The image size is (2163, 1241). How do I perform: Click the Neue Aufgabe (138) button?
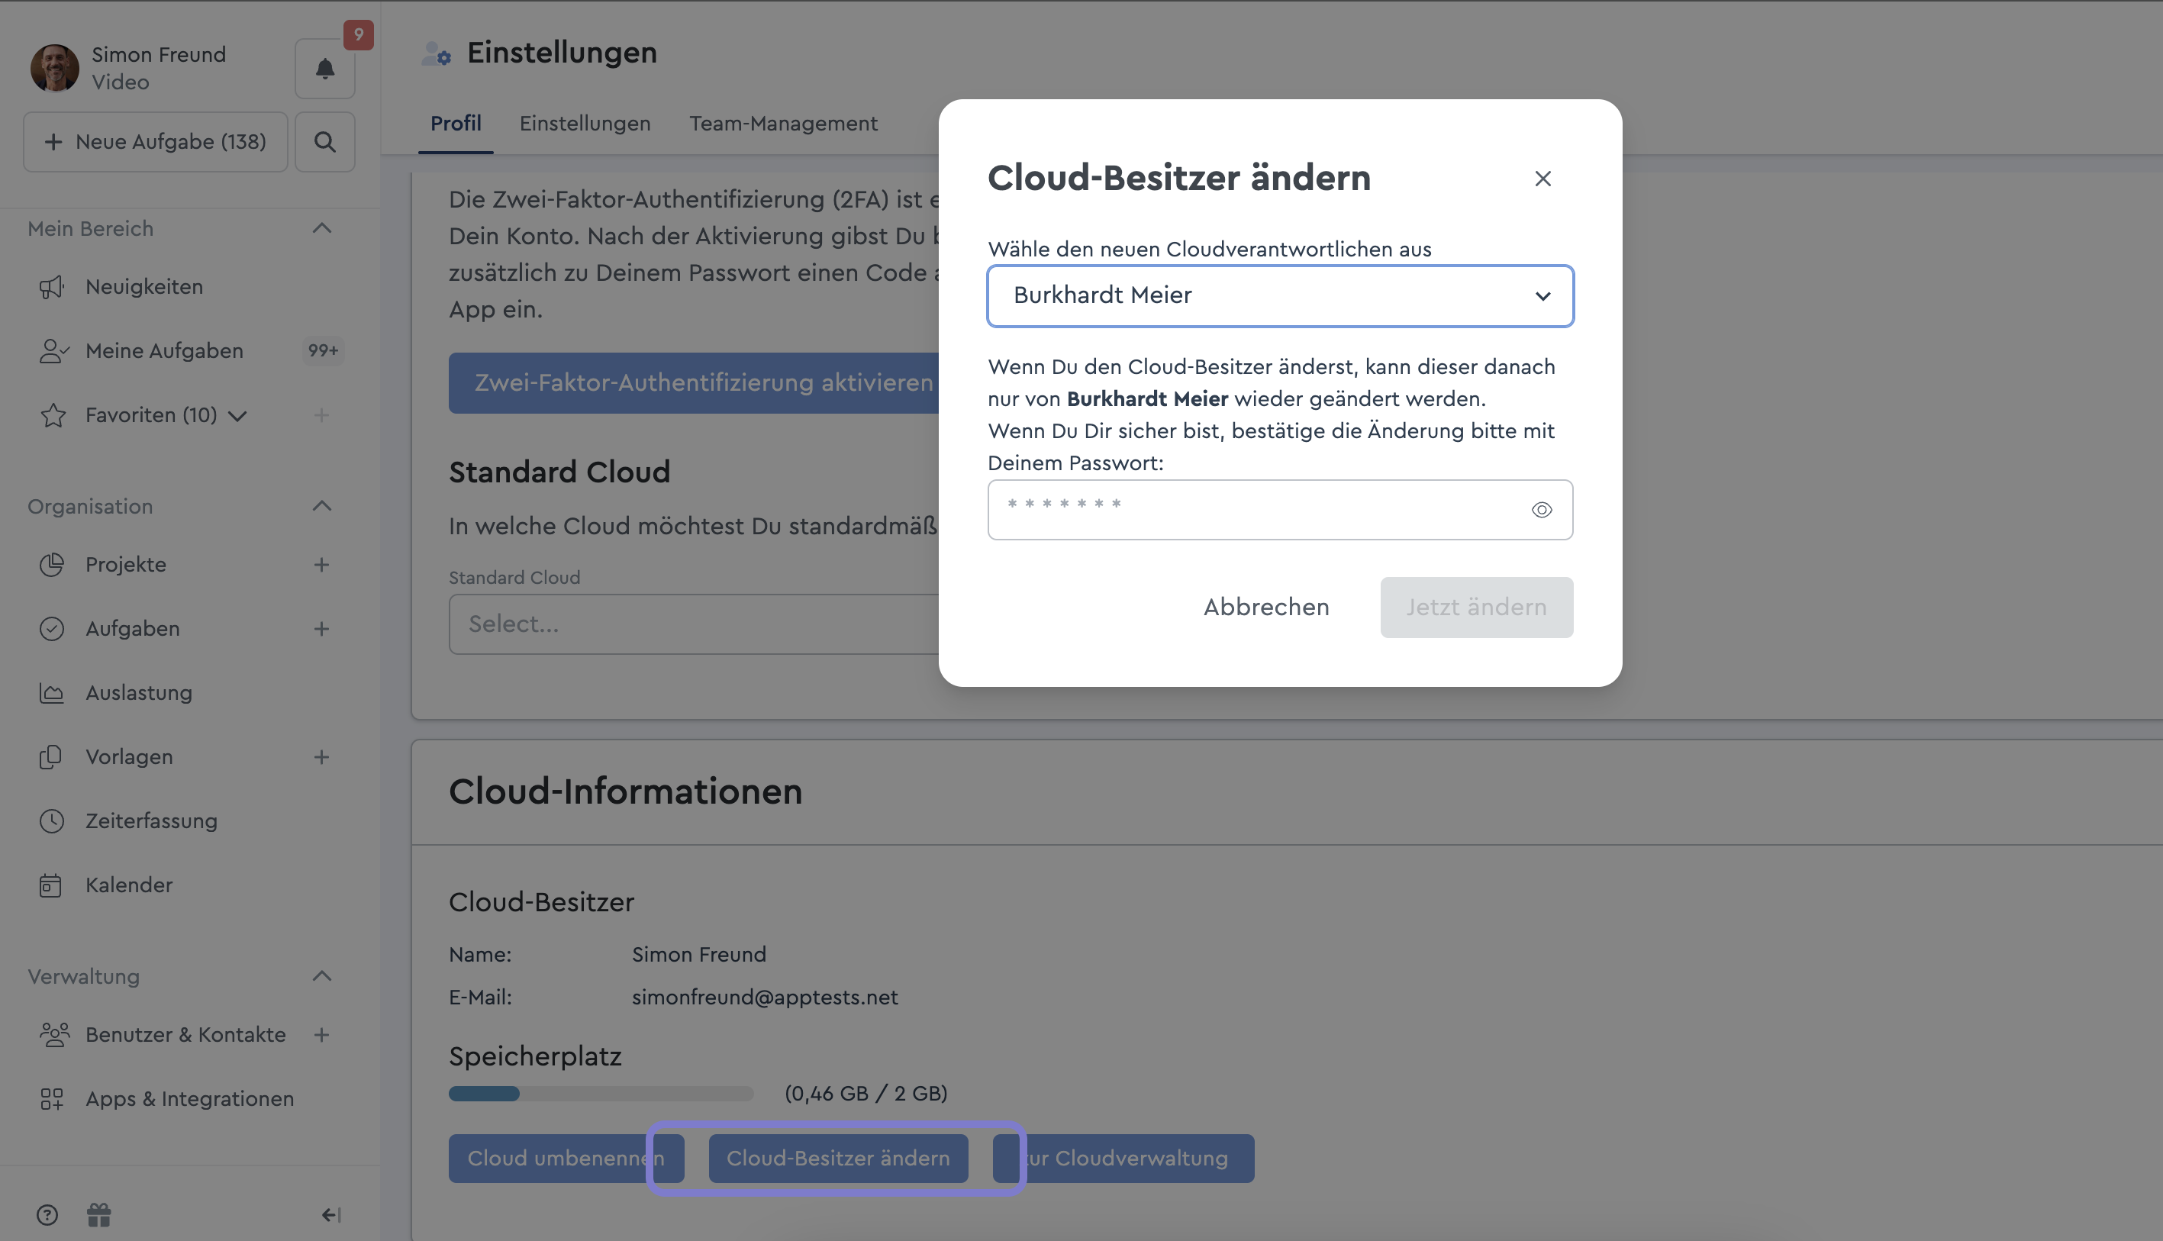pyautogui.click(x=155, y=141)
